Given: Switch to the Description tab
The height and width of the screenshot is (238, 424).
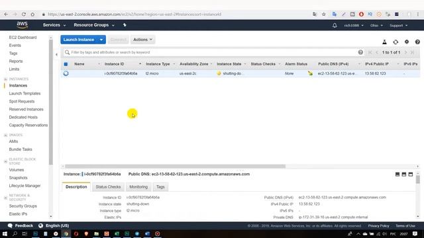Looking at the screenshot, I should tap(76, 186).
